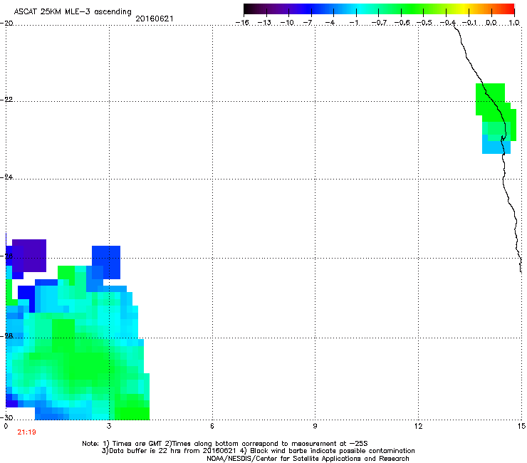Click the -0.5 color scale label
The width and height of the screenshot is (527, 463).
(424, 23)
